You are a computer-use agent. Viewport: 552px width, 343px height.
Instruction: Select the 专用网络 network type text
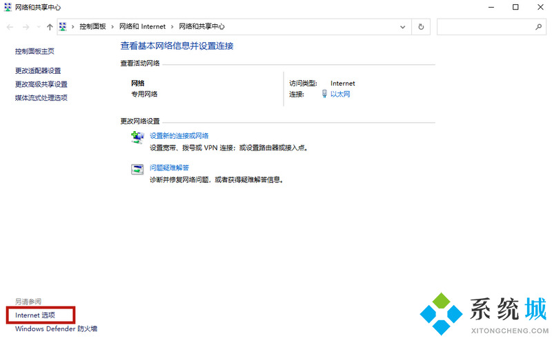click(x=144, y=94)
